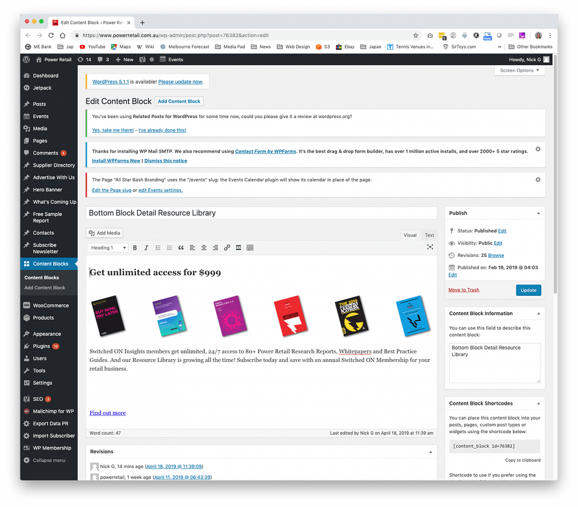Dismiss the WP Mail SMTP notice
The image size is (578, 507).
[538, 149]
